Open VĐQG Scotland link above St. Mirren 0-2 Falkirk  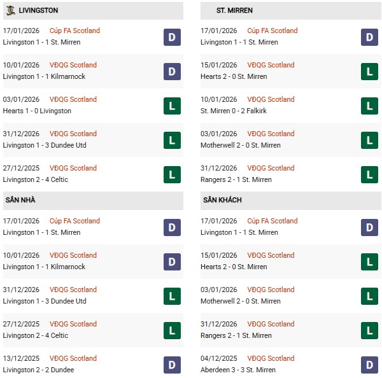(x=271, y=99)
